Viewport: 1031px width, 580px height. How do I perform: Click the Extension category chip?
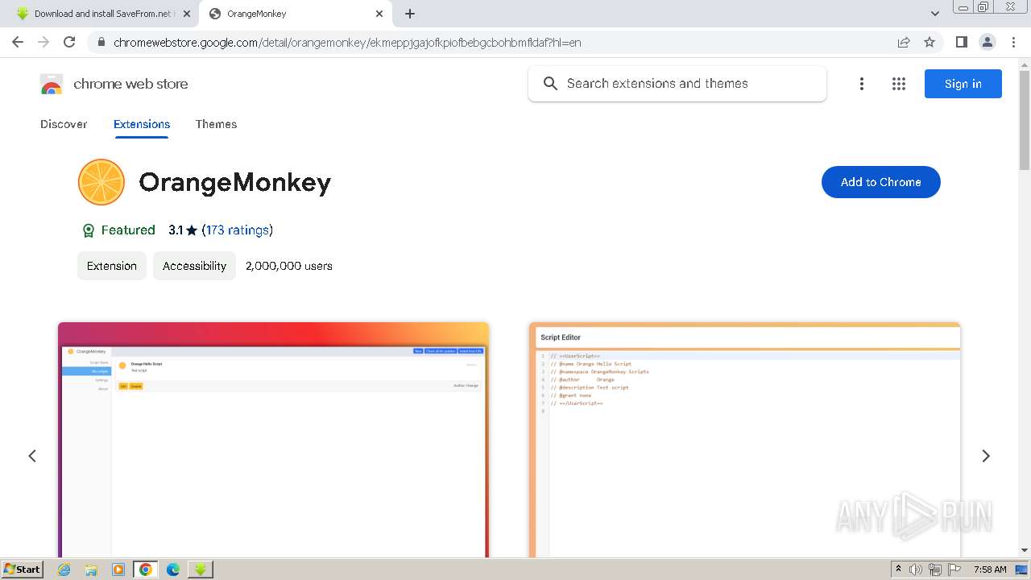tap(112, 266)
